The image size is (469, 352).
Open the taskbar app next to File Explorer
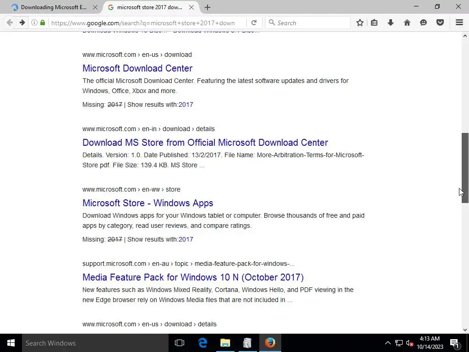[247, 343]
